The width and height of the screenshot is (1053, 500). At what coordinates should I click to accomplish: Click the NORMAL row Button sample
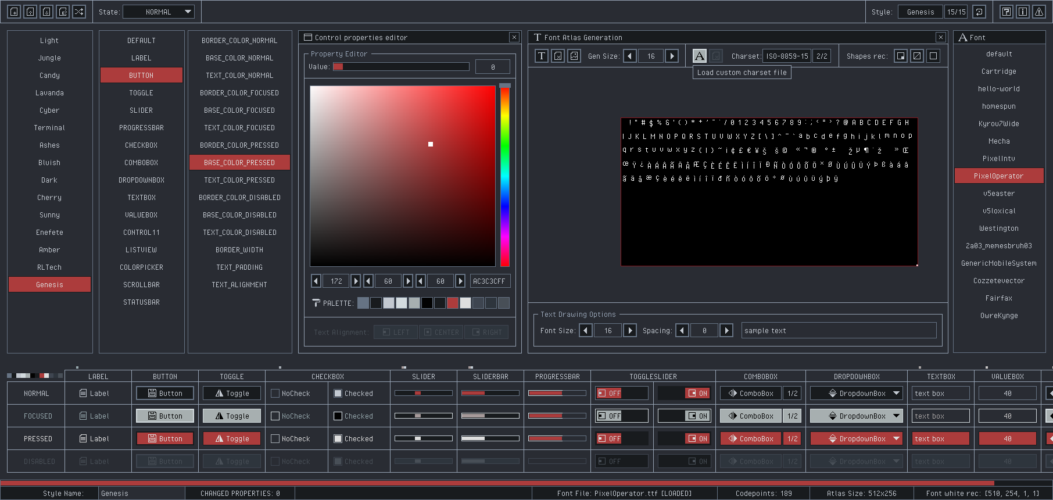pos(165,394)
